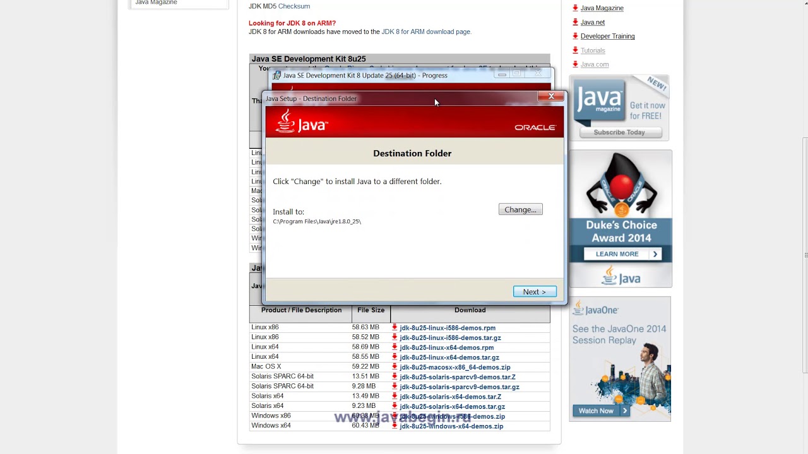
Task: Open the Tutorials sidebar link
Action: 593,50
